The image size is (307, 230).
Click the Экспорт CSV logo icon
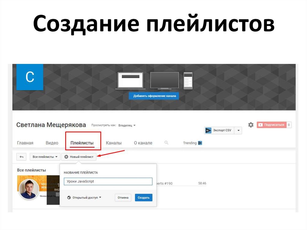[208, 130]
